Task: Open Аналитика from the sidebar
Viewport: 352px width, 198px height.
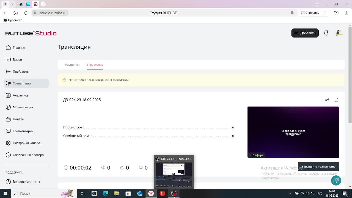Action: (26, 95)
